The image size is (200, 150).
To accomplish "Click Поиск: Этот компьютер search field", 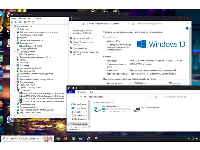I will point(180,97).
